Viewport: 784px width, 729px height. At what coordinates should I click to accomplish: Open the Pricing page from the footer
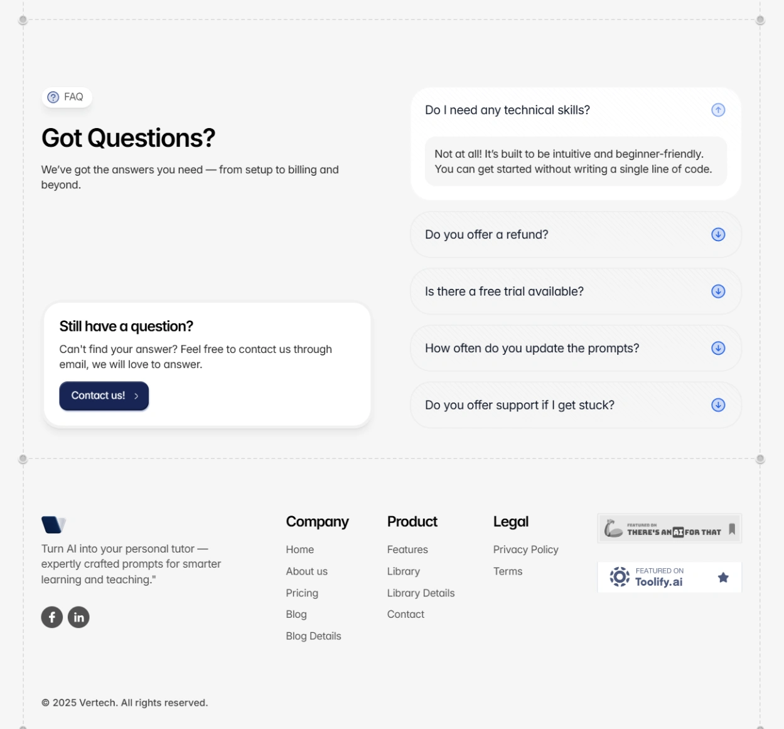point(302,593)
